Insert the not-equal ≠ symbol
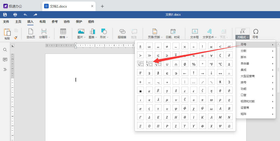 coord(167,46)
